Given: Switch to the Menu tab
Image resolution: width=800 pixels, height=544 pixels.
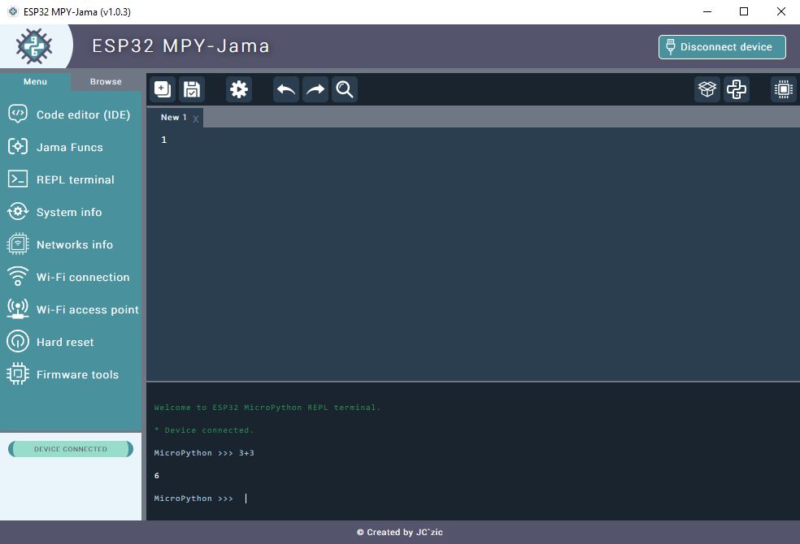Looking at the screenshot, I should coord(35,81).
